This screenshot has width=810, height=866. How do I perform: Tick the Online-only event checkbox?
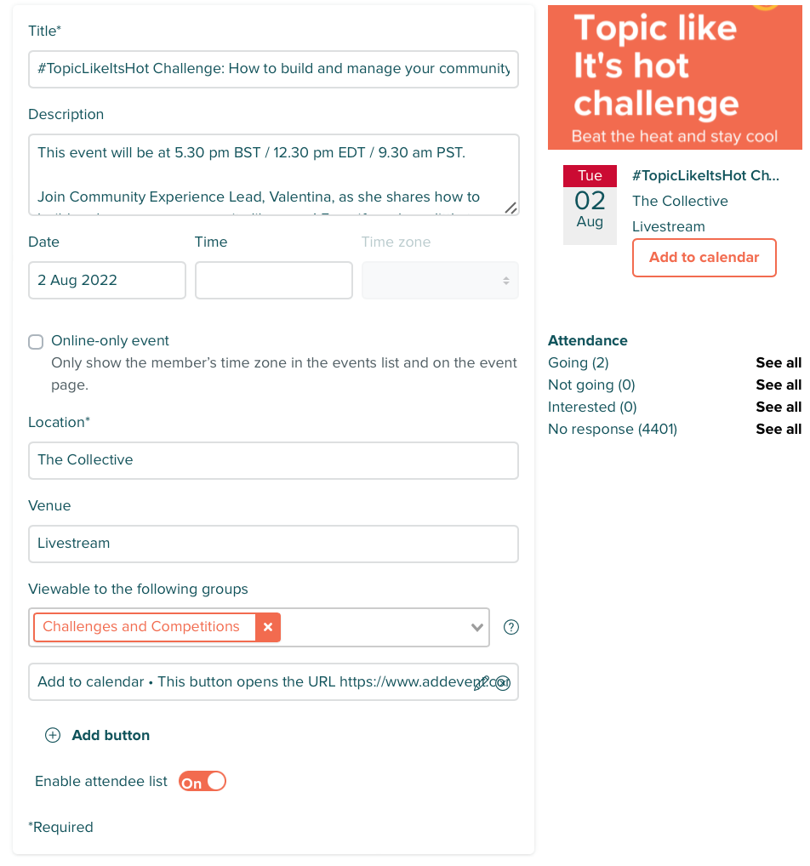36,341
